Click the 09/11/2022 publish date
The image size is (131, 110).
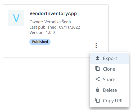70,27
